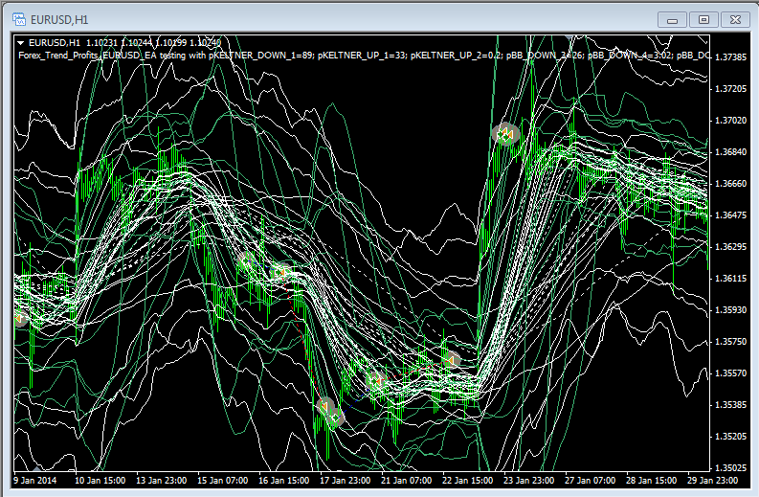
Task: Maximize the EURUSD,H1 chart window
Action: tap(703, 20)
